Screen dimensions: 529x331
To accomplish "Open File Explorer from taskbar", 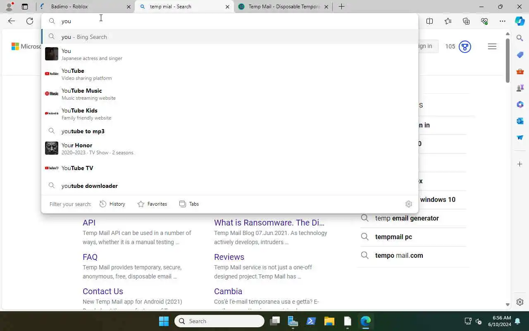I will click(x=329, y=321).
